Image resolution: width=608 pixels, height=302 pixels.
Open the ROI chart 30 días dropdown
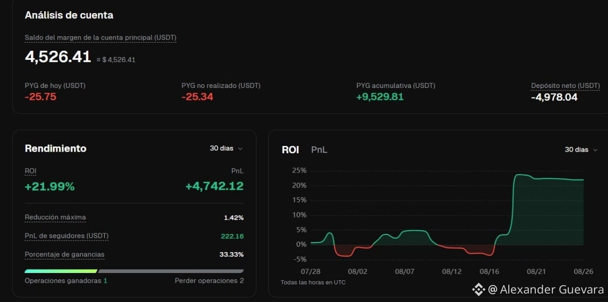[x=581, y=150]
